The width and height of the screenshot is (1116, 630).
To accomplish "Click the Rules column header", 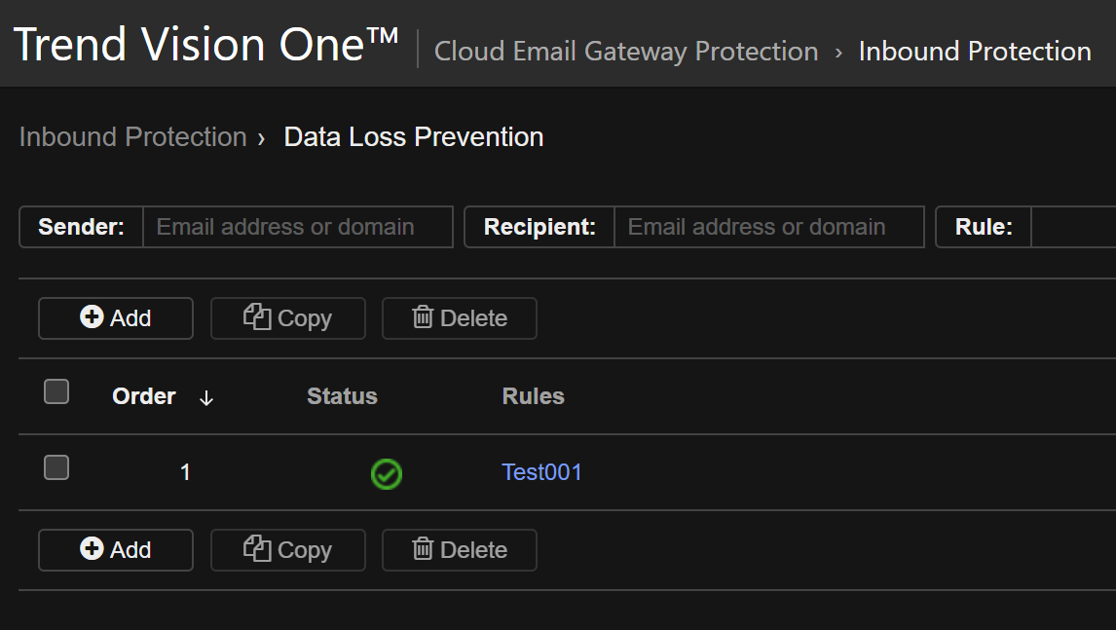I will [x=533, y=396].
